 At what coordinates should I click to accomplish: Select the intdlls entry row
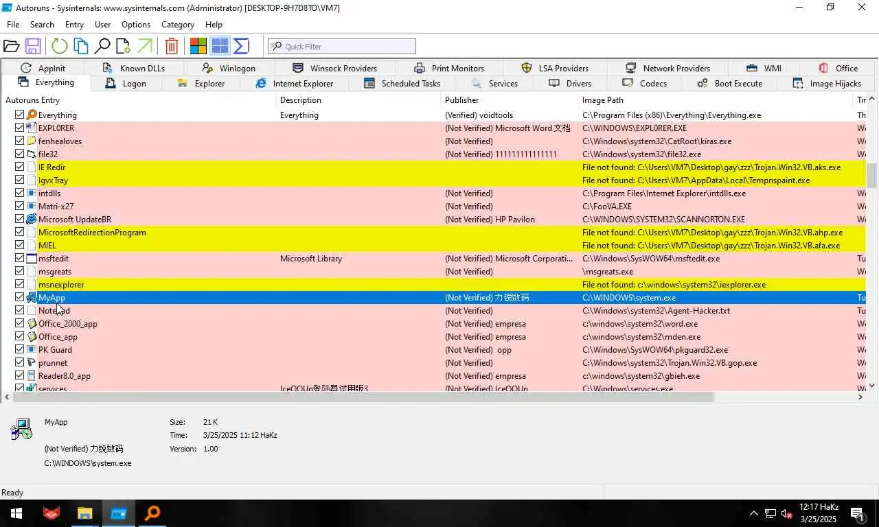(433, 194)
